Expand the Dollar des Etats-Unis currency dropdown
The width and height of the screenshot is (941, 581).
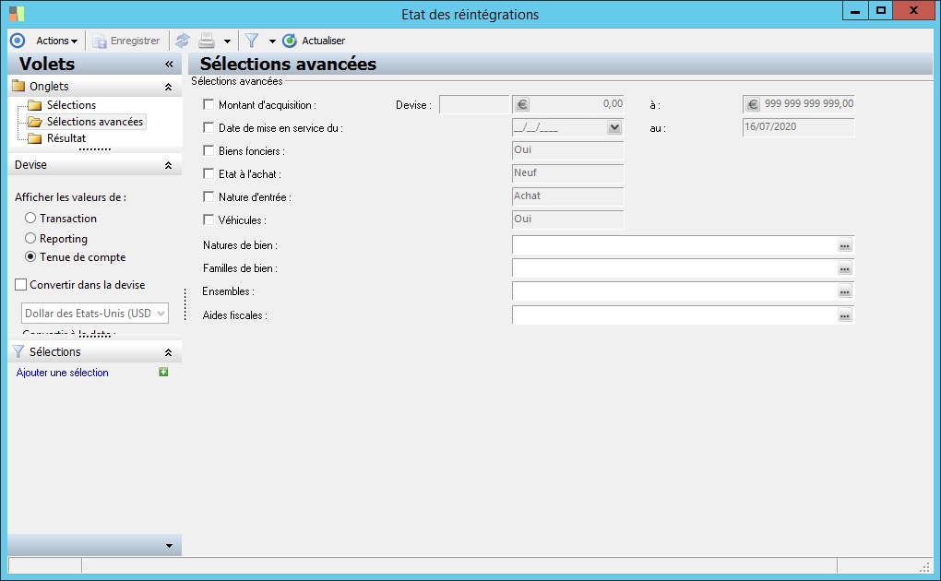tap(161, 314)
